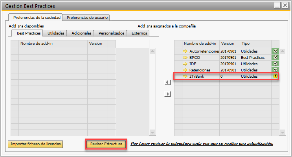Toggle the green check for BPCO
The image size is (292, 157).
pyautogui.click(x=275, y=57)
